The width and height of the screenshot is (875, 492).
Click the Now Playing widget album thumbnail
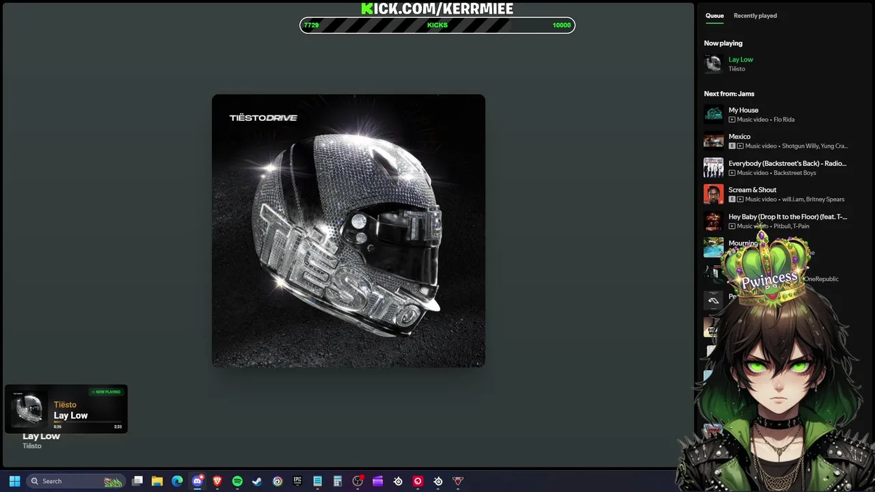[x=29, y=409]
